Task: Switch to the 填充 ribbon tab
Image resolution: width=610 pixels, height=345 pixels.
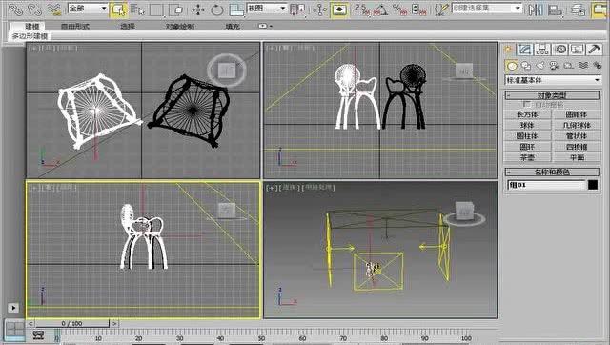Action: point(233,27)
